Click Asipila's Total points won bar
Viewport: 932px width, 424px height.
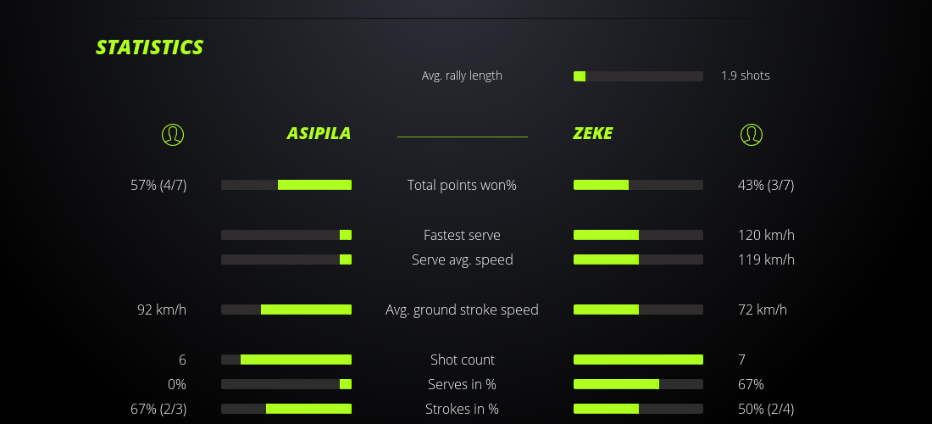286,185
